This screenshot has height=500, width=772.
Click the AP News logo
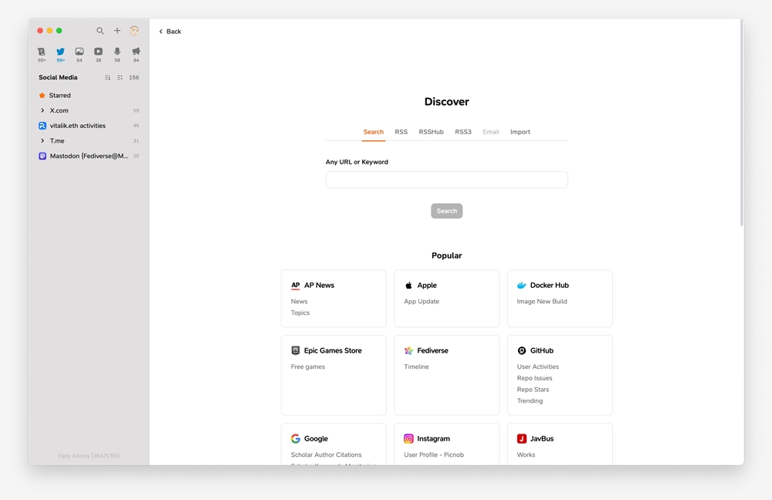pos(296,285)
